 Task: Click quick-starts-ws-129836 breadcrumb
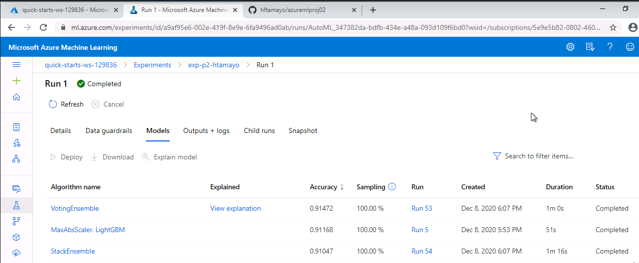pyautogui.click(x=81, y=65)
